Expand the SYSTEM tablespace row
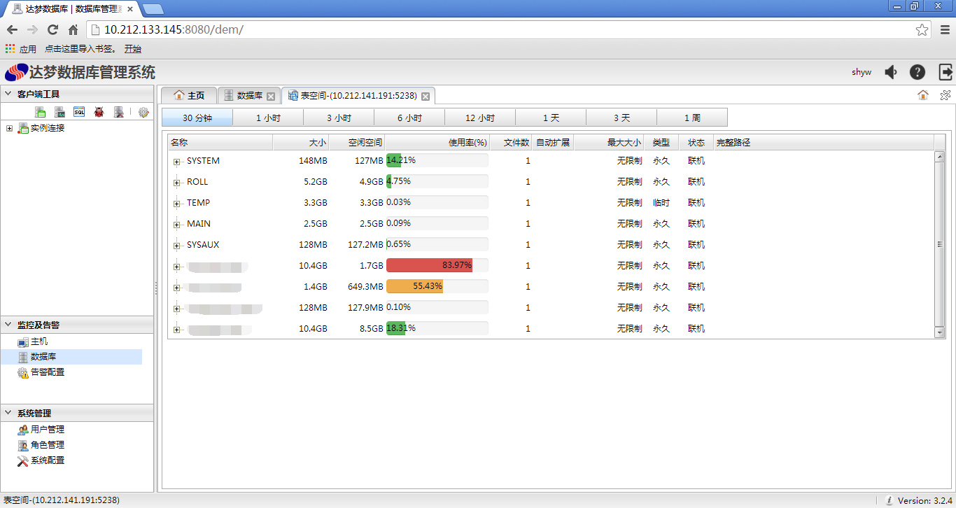This screenshot has height=508, width=956. pyautogui.click(x=177, y=162)
